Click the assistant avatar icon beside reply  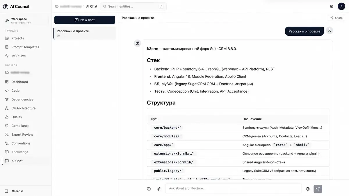[x=137, y=43]
